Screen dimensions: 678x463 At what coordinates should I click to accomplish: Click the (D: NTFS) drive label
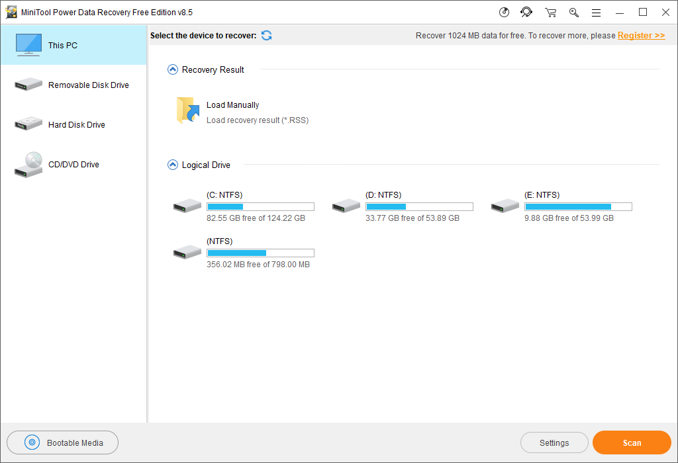[383, 194]
